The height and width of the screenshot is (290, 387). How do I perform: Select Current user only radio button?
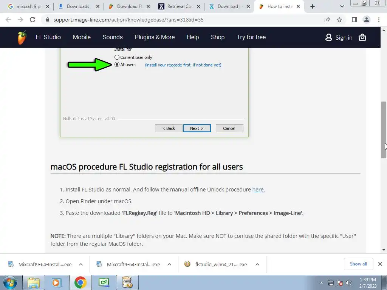(117, 57)
